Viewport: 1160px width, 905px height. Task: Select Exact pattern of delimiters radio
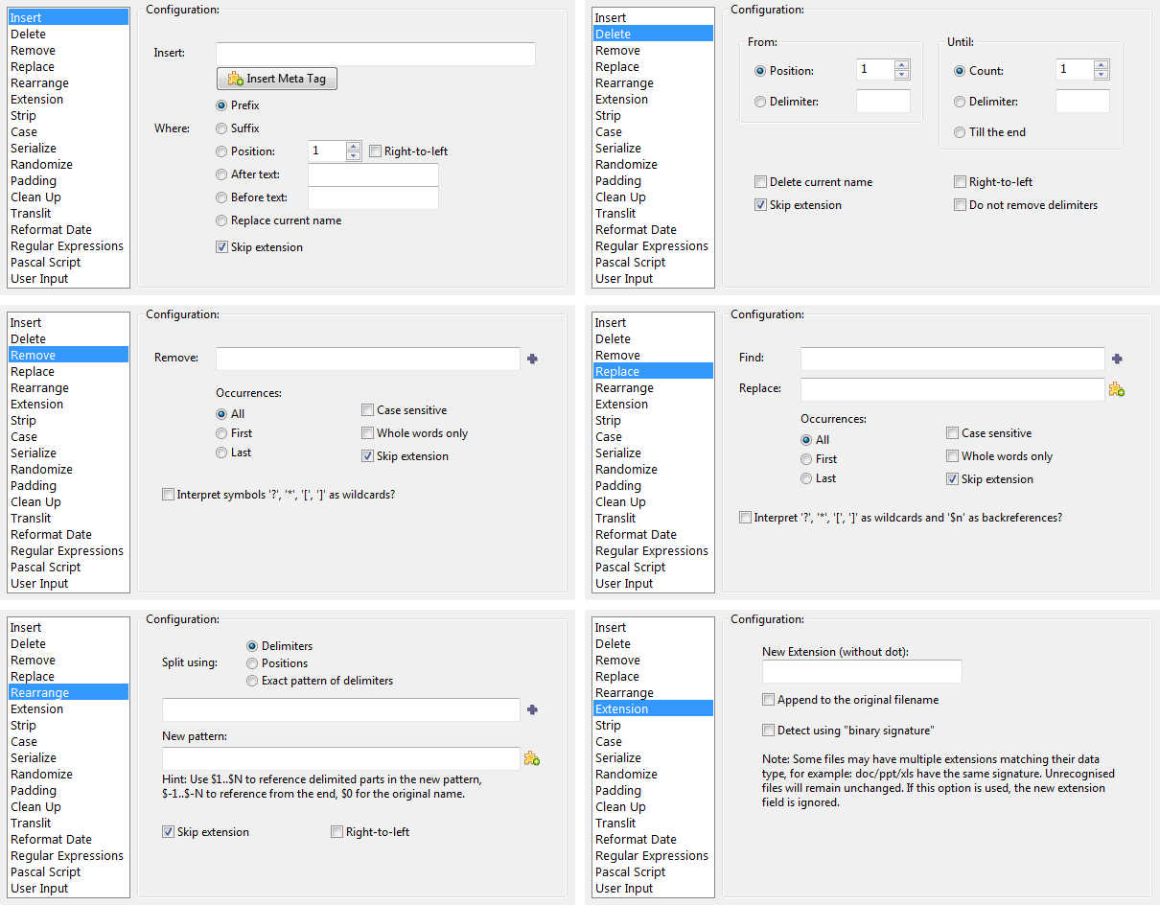[x=253, y=681]
